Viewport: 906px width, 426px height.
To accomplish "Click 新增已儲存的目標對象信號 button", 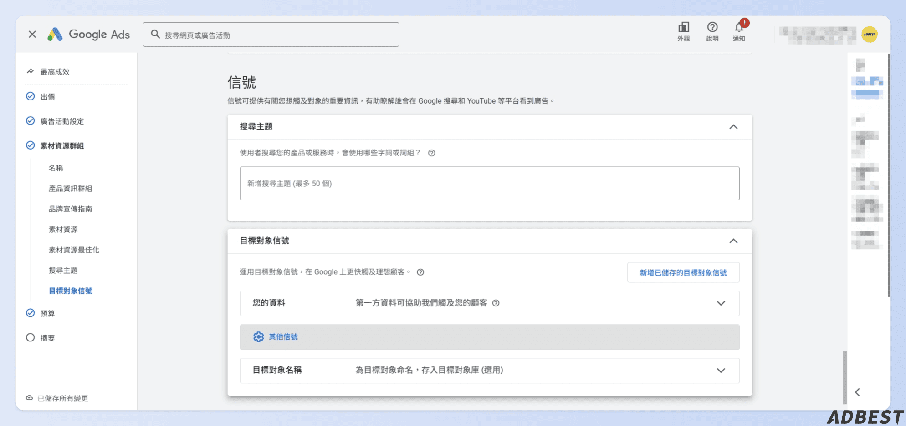I will click(683, 272).
